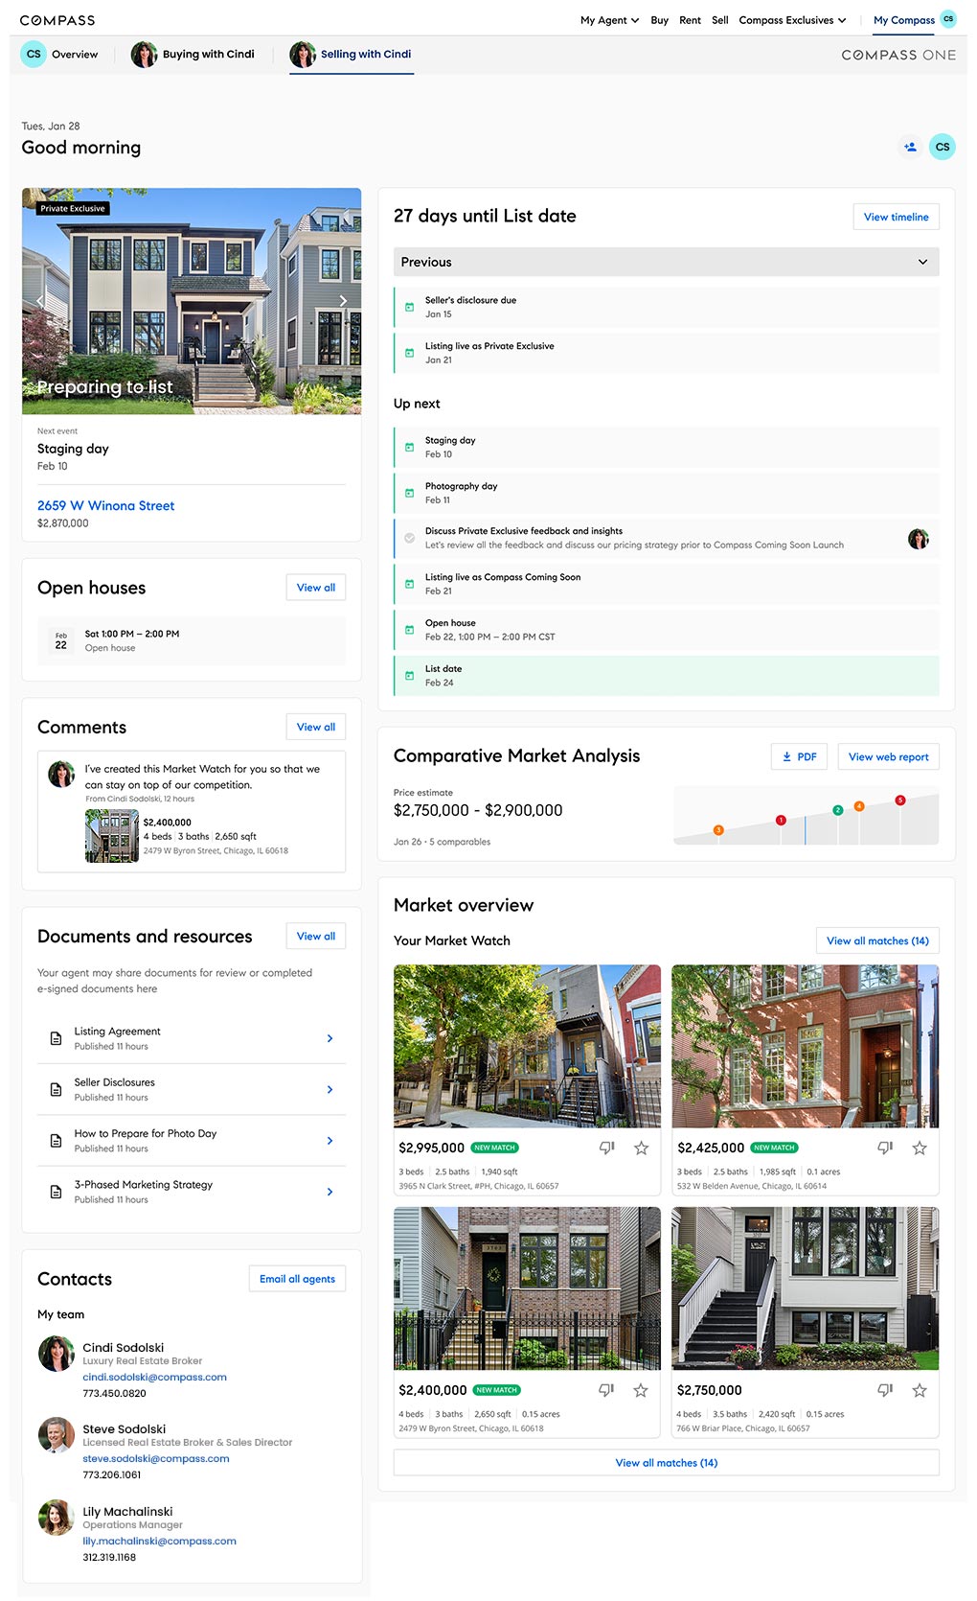Open the My Agent dropdown menu
Image resolution: width=977 pixels, height=1601 pixels.
coord(609,20)
